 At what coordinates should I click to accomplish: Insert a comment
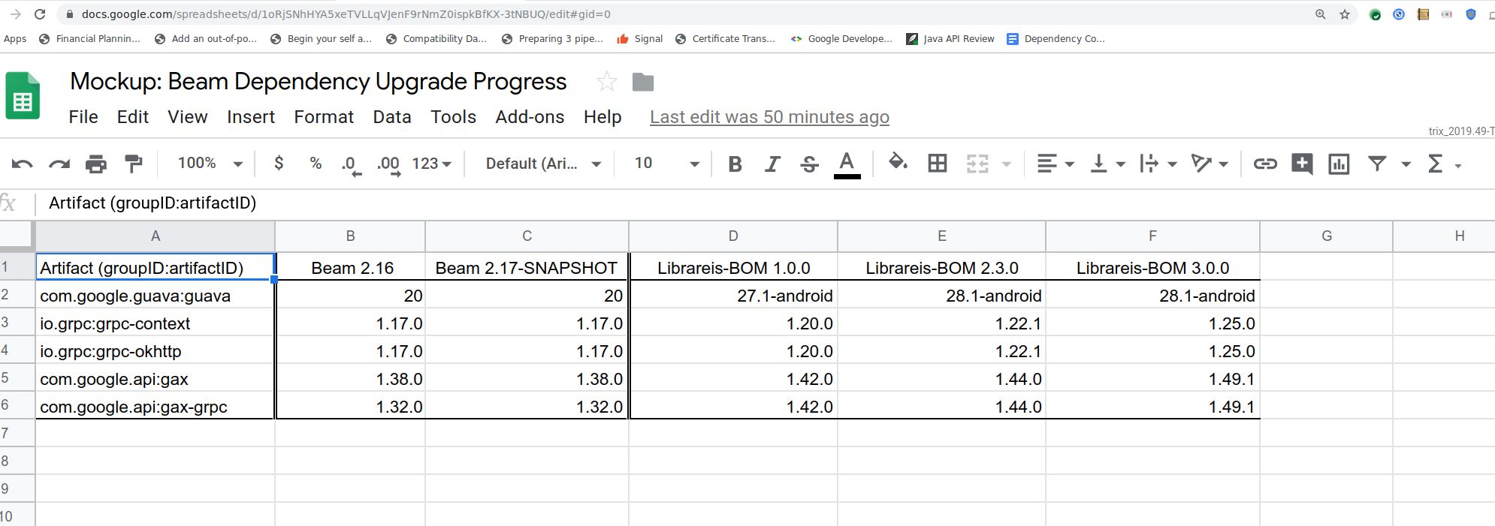(x=1302, y=164)
